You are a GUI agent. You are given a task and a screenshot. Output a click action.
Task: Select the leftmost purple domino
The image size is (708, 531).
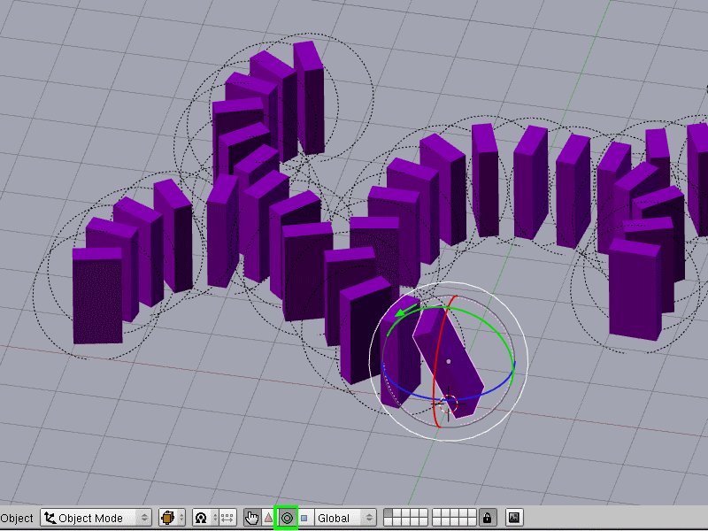[x=96, y=296]
